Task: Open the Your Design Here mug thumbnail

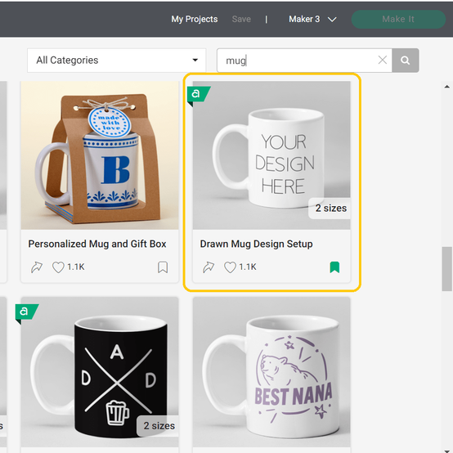Action: tap(271, 155)
